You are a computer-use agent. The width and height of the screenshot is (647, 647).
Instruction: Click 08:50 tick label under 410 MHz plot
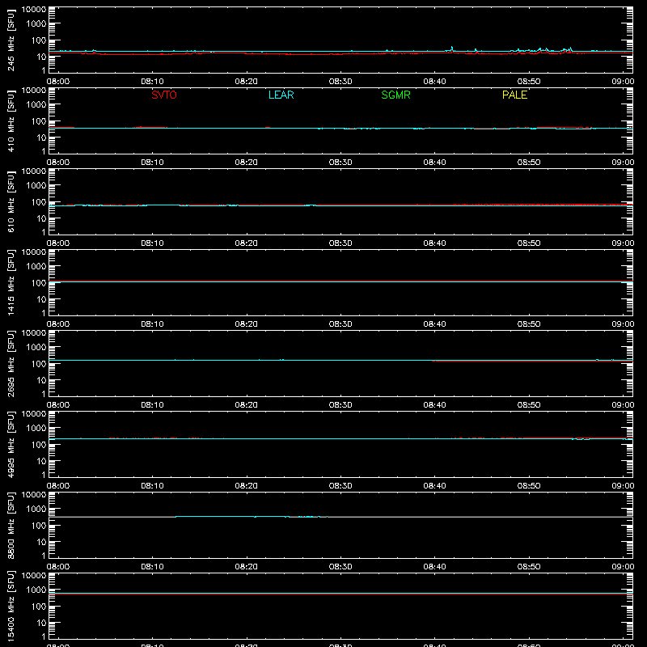[x=529, y=163]
